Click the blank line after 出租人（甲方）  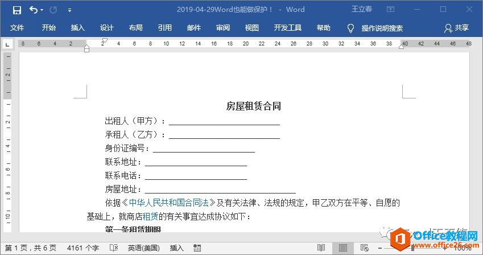[224, 124]
